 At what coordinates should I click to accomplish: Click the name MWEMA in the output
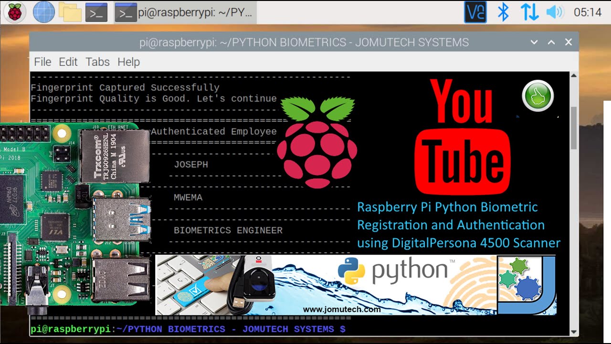(188, 197)
